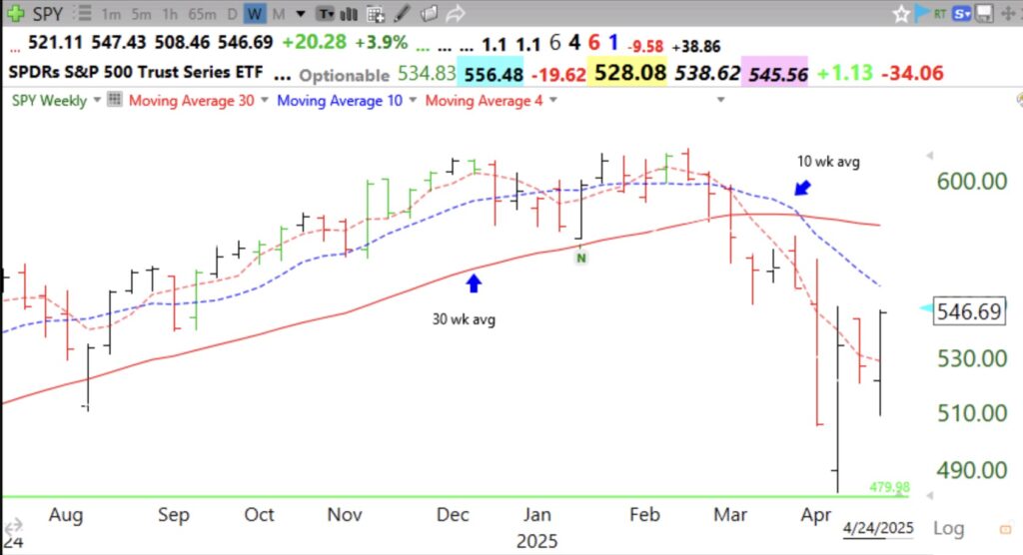Switch to the 1m timeframe
1023x555 pixels.
111,14
